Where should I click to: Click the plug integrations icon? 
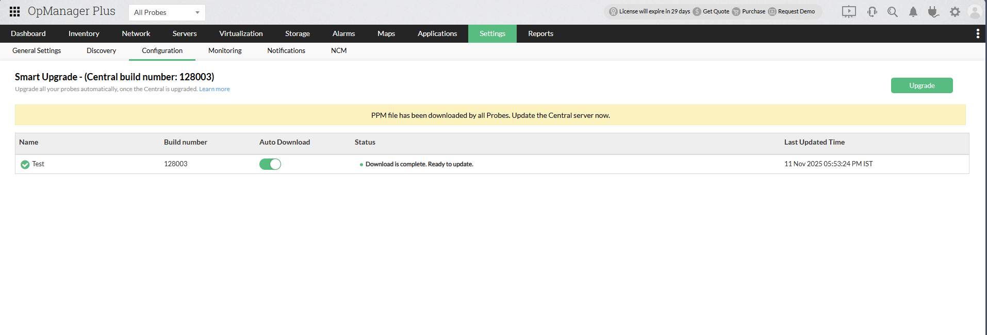pos(933,12)
